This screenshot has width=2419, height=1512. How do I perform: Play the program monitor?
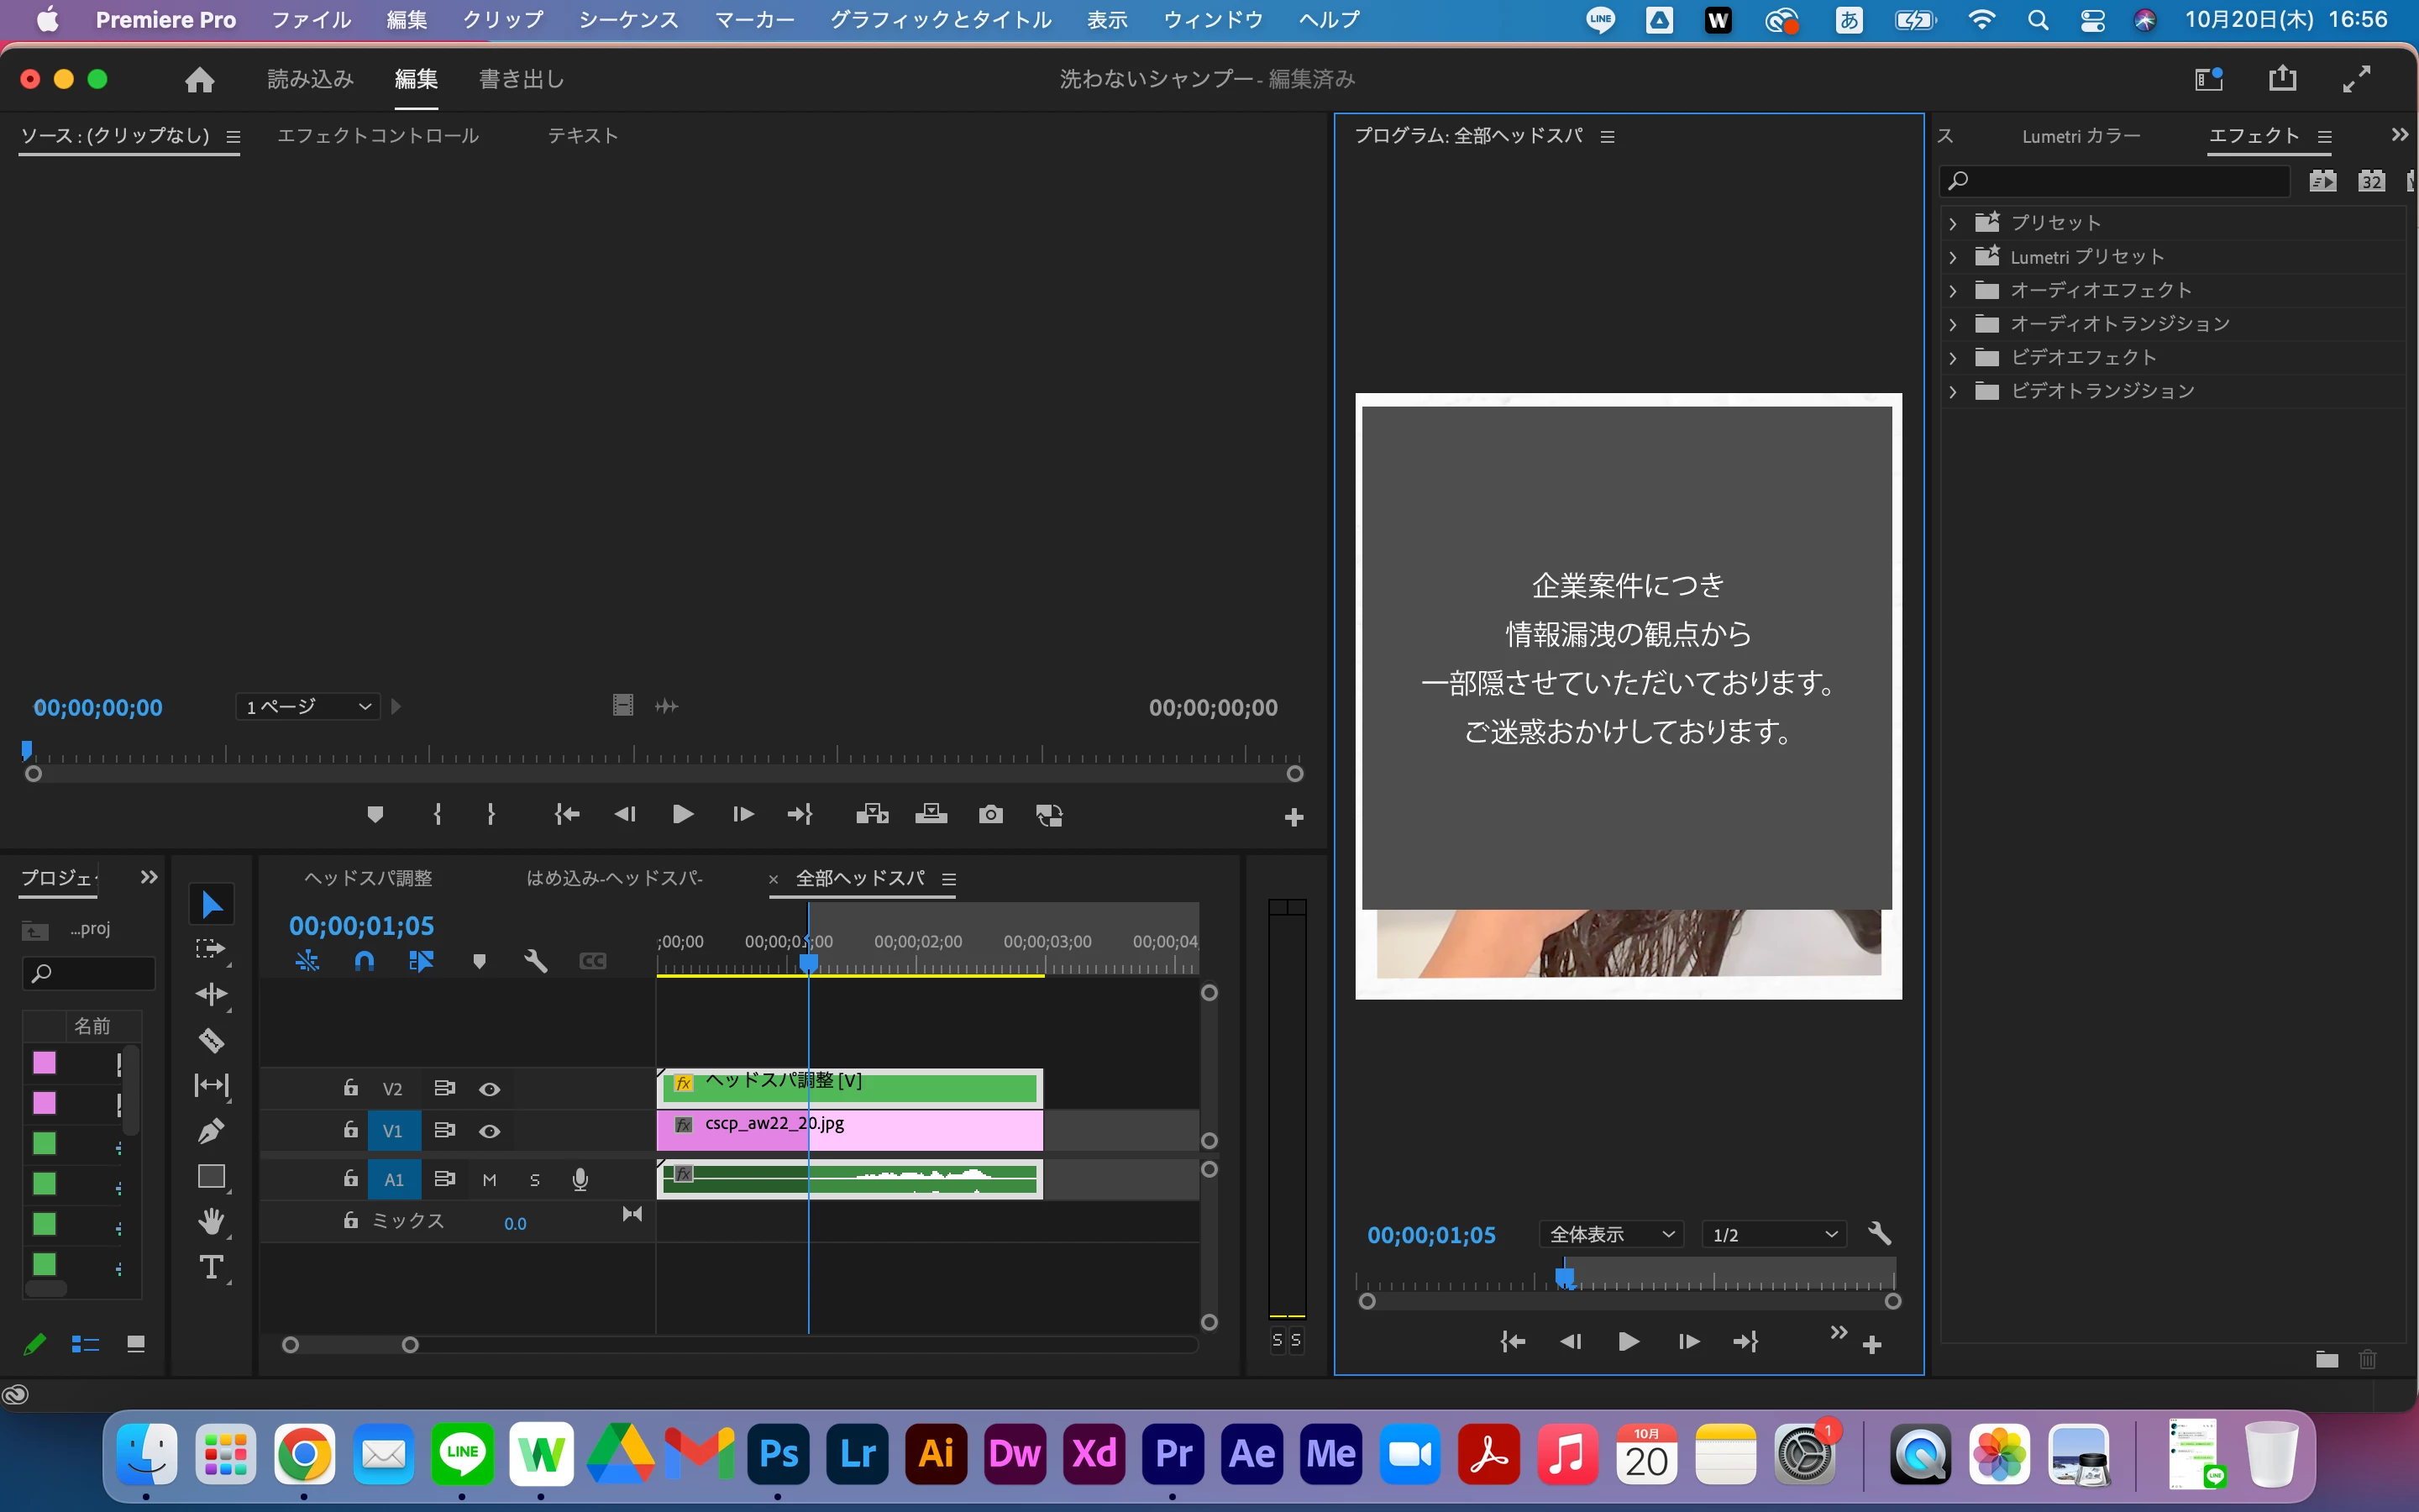point(1627,1341)
